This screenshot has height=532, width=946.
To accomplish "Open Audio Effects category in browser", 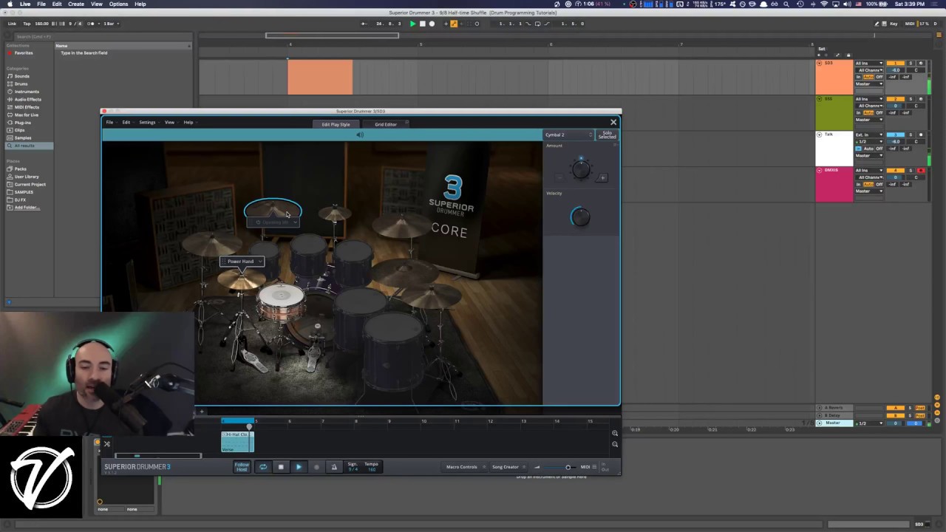I will tap(27, 100).
